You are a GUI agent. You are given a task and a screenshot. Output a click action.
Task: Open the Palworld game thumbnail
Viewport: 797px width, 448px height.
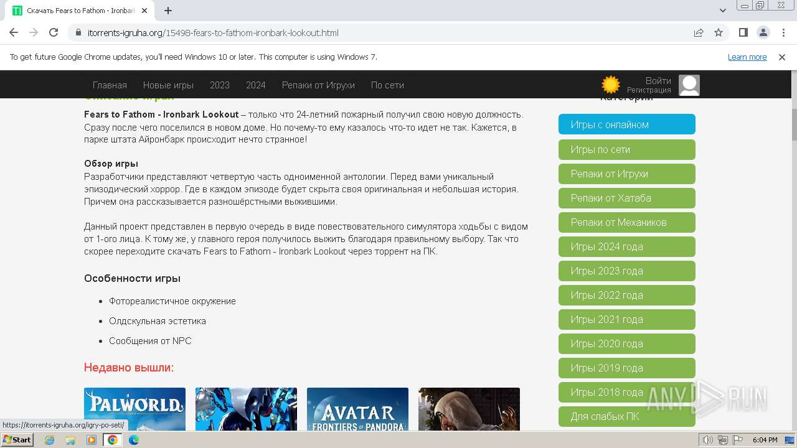[x=134, y=409]
